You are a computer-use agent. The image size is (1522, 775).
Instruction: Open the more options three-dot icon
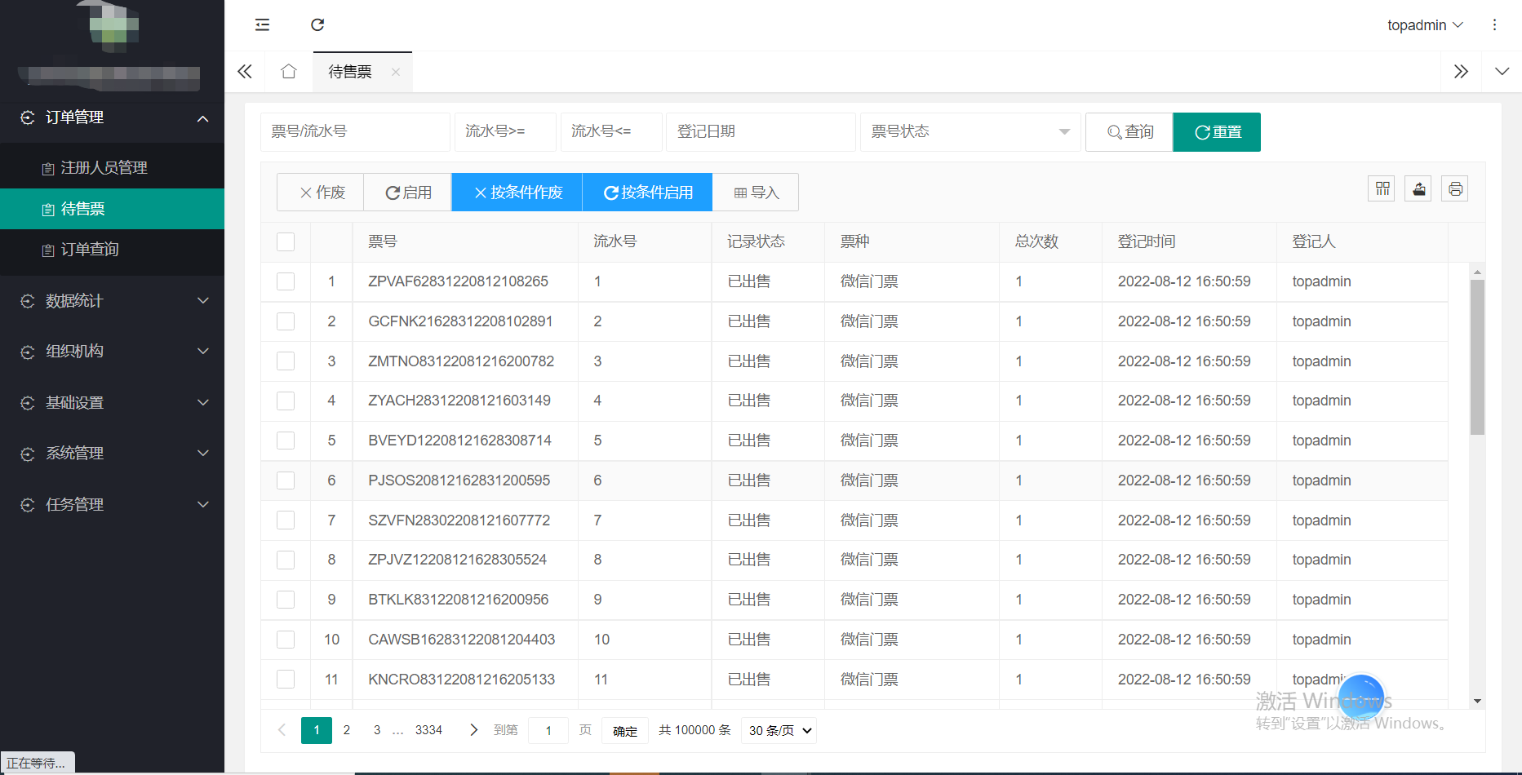click(1495, 25)
